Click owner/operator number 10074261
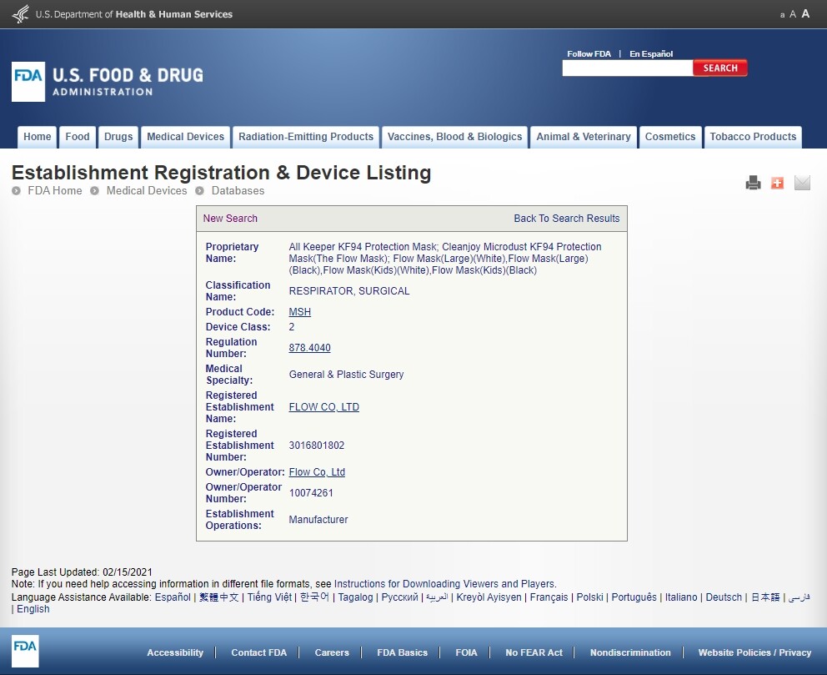The width and height of the screenshot is (827, 675). point(311,493)
